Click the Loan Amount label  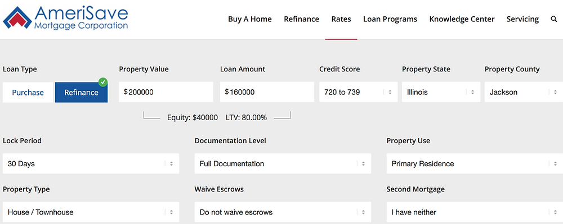(243, 70)
